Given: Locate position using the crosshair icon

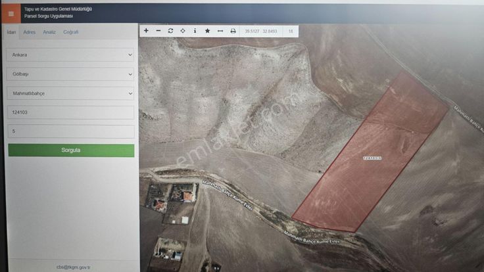Looking at the screenshot, I should pos(183,31).
